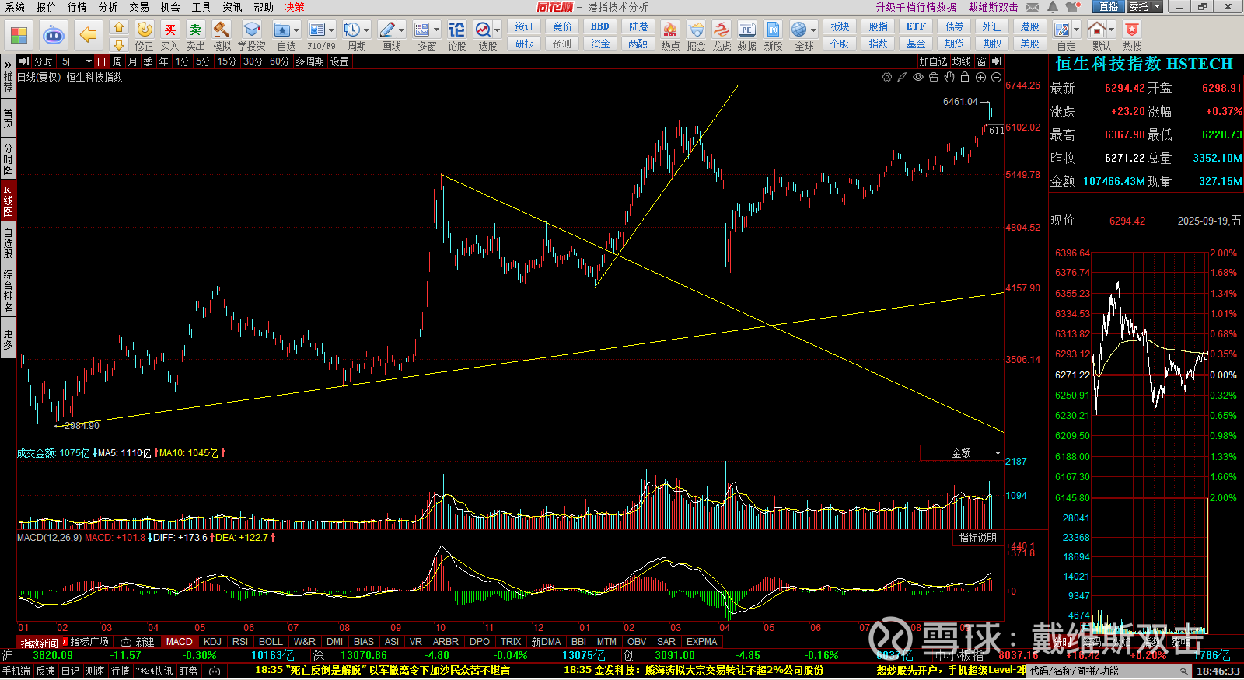Image resolution: width=1244 pixels, height=680 pixels.
Task: Open the 卖出 sell icon
Action: coord(196,30)
